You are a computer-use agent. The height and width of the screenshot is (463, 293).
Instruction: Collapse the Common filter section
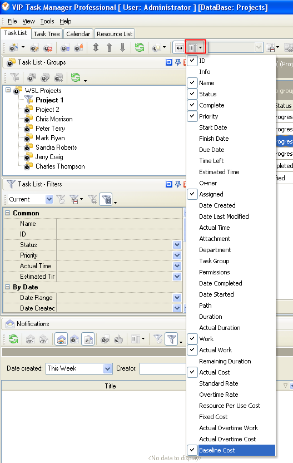(7, 213)
